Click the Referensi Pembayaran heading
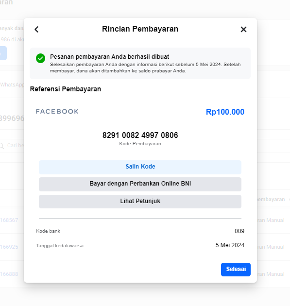The height and width of the screenshot is (306, 290). coord(66,89)
